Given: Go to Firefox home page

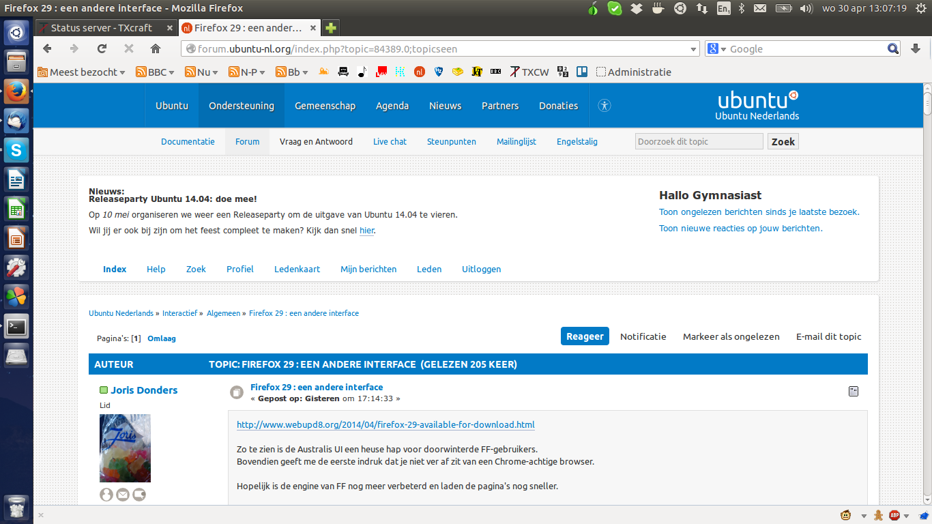Looking at the screenshot, I should point(156,48).
